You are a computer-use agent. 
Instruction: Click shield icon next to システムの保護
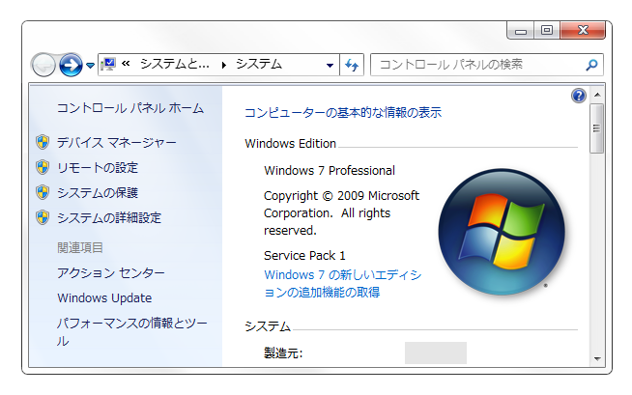(x=43, y=193)
